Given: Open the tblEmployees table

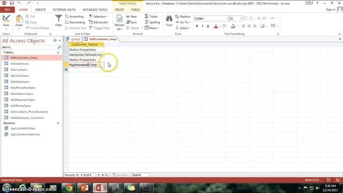Looking at the screenshot, I should click(x=20, y=81).
